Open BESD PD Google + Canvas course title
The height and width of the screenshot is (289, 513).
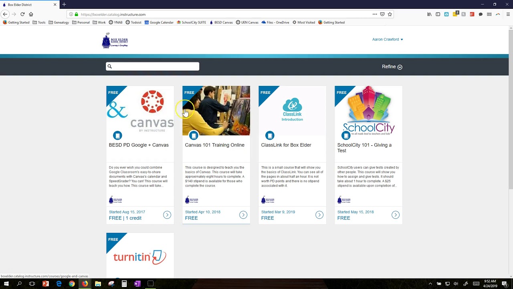click(x=139, y=145)
